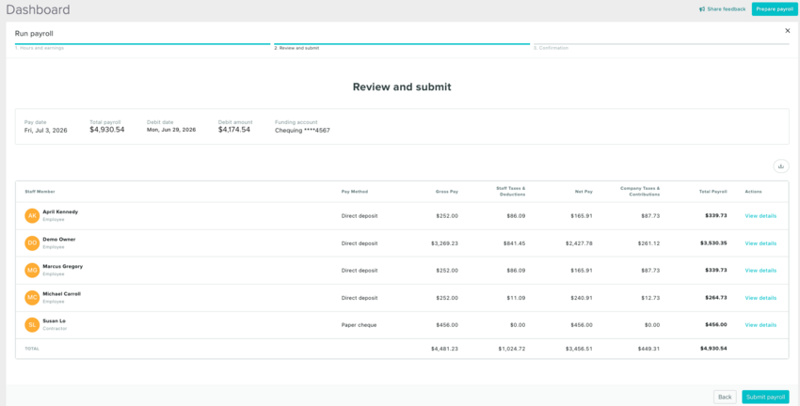This screenshot has width=800, height=406.
Task: Close the Run payroll panel
Action: coord(787,31)
